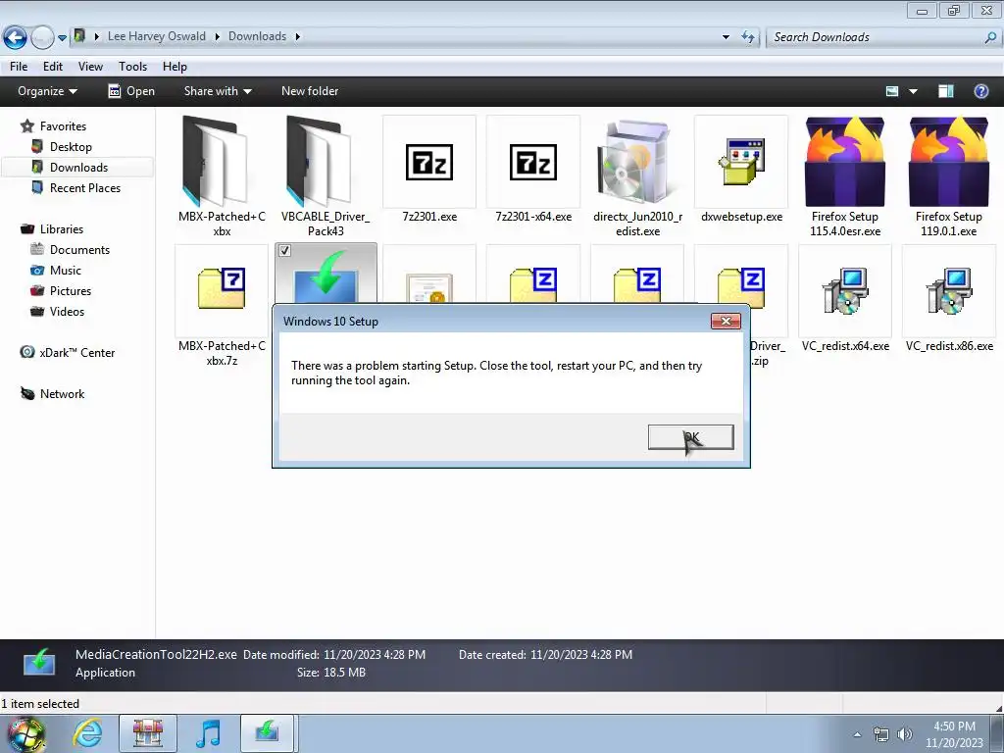1004x753 pixels.
Task: Select the VC_redist.x64.exe installer icon
Action: (x=844, y=291)
